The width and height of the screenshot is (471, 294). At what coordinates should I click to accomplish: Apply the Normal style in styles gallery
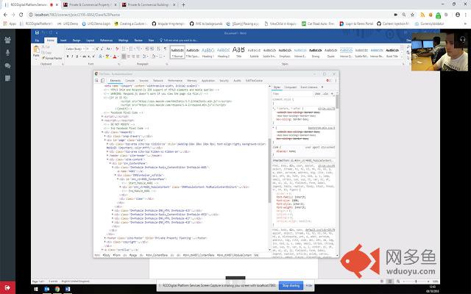pos(177,52)
